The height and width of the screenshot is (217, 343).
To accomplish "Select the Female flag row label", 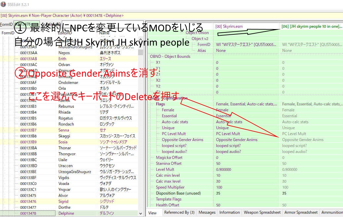I will point(168,110).
